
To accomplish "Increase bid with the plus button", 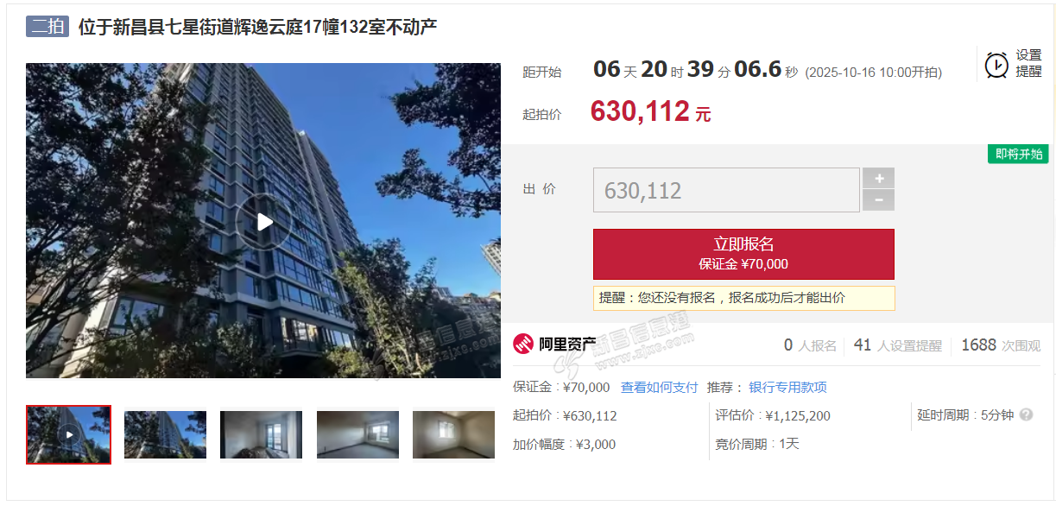I will tap(878, 179).
